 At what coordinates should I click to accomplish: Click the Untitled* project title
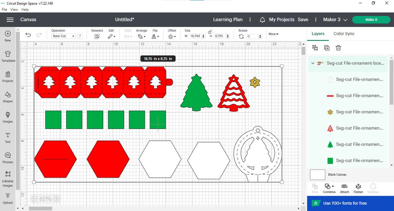(x=125, y=20)
